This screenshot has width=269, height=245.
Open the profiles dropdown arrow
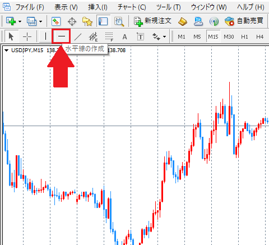coord(40,21)
